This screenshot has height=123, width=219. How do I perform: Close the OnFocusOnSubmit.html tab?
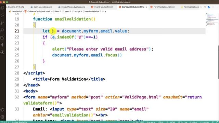(146, 7)
